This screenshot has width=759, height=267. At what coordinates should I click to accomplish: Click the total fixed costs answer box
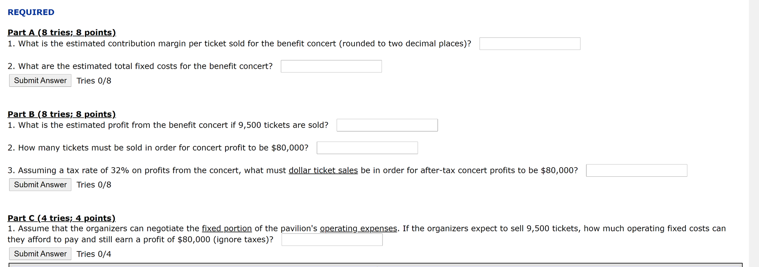[331, 66]
